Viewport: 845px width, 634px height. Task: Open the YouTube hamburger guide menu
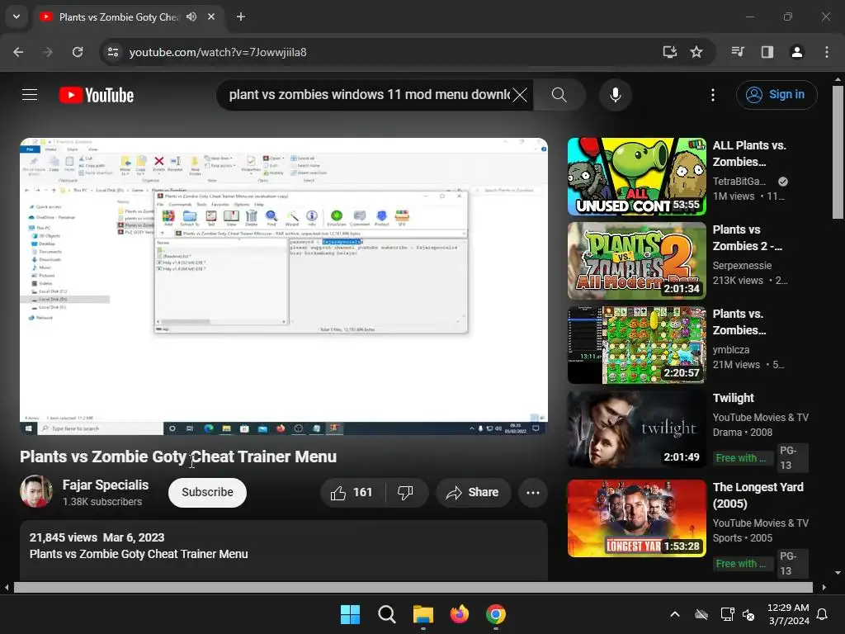tap(30, 95)
